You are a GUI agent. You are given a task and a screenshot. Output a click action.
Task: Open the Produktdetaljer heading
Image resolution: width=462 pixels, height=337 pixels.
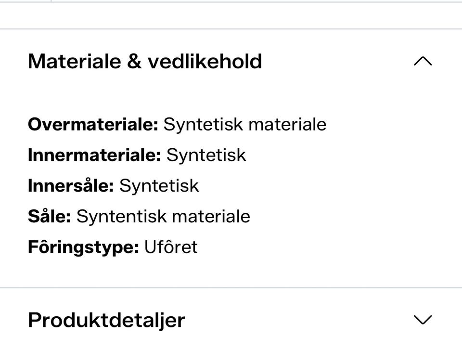click(106, 321)
